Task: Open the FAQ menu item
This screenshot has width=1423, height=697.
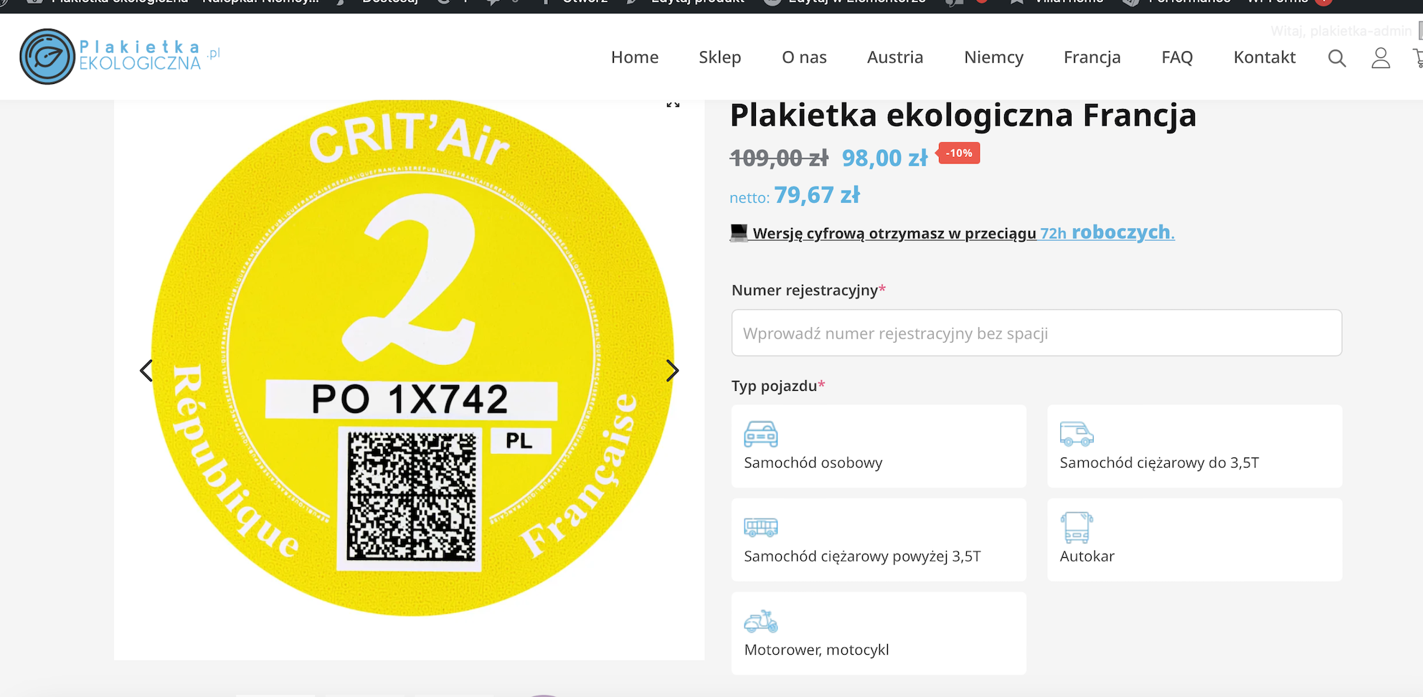Action: click(1177, 57)
